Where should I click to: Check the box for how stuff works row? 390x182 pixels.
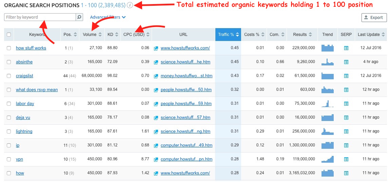click(9, 48)
